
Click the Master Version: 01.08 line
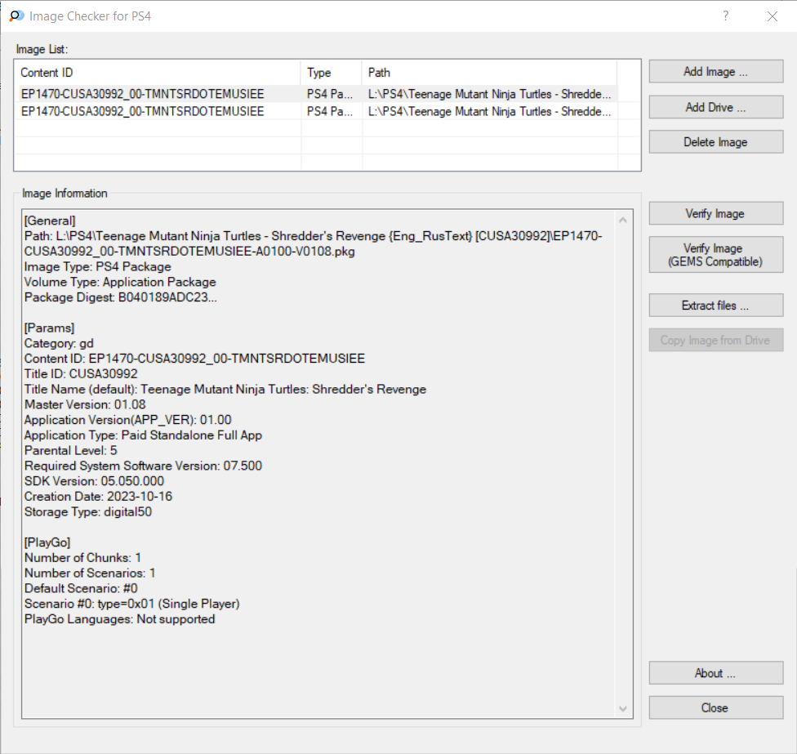point(85,404)
